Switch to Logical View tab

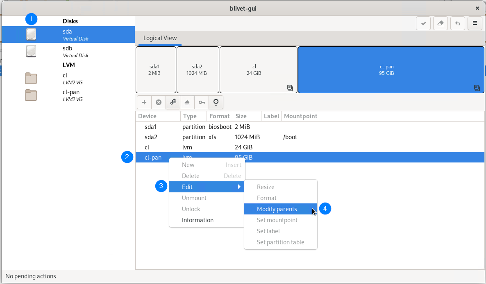click(160, 38)
